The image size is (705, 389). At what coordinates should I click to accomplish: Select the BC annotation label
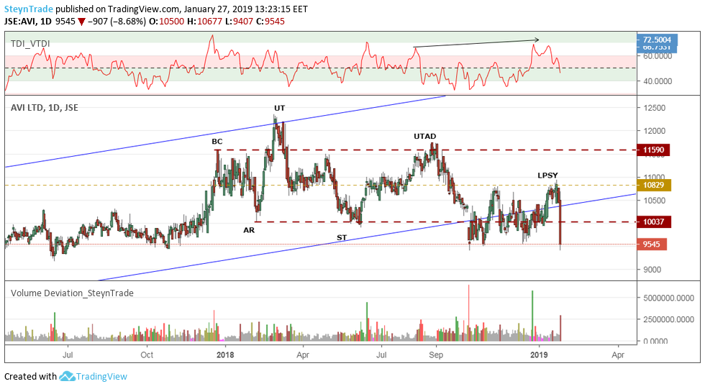click(x=217, y=142)
